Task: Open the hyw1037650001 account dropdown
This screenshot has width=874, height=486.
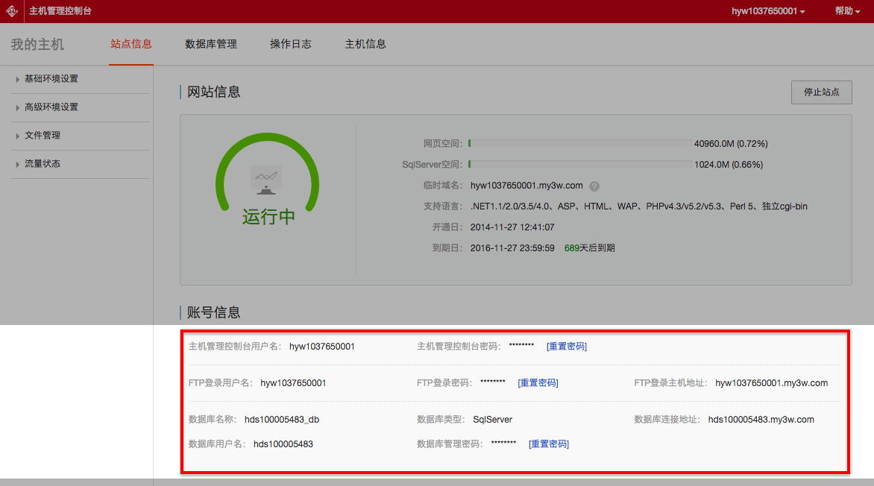Action: click(x=768, y=11)
